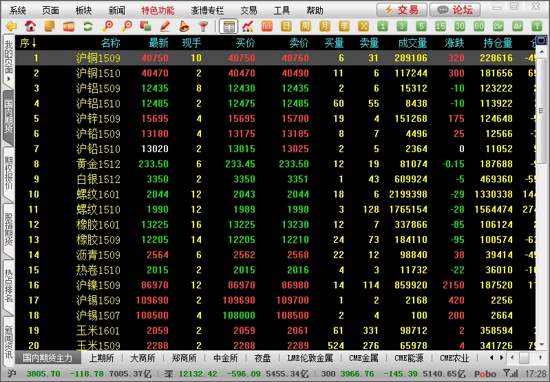Screen dimensions: 550x382
Task: Toggle the quote list table view
Action: pyautogui.click(x=229, y=26)
